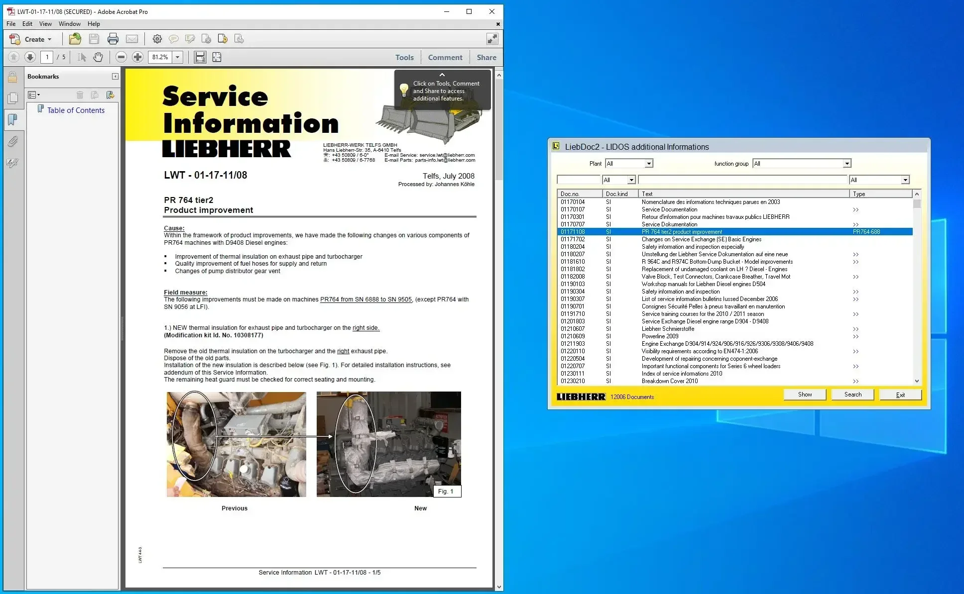This screenshot has width=964, height=594.
Task: Zoom in with the plus button
Action: tap(137, 57)
